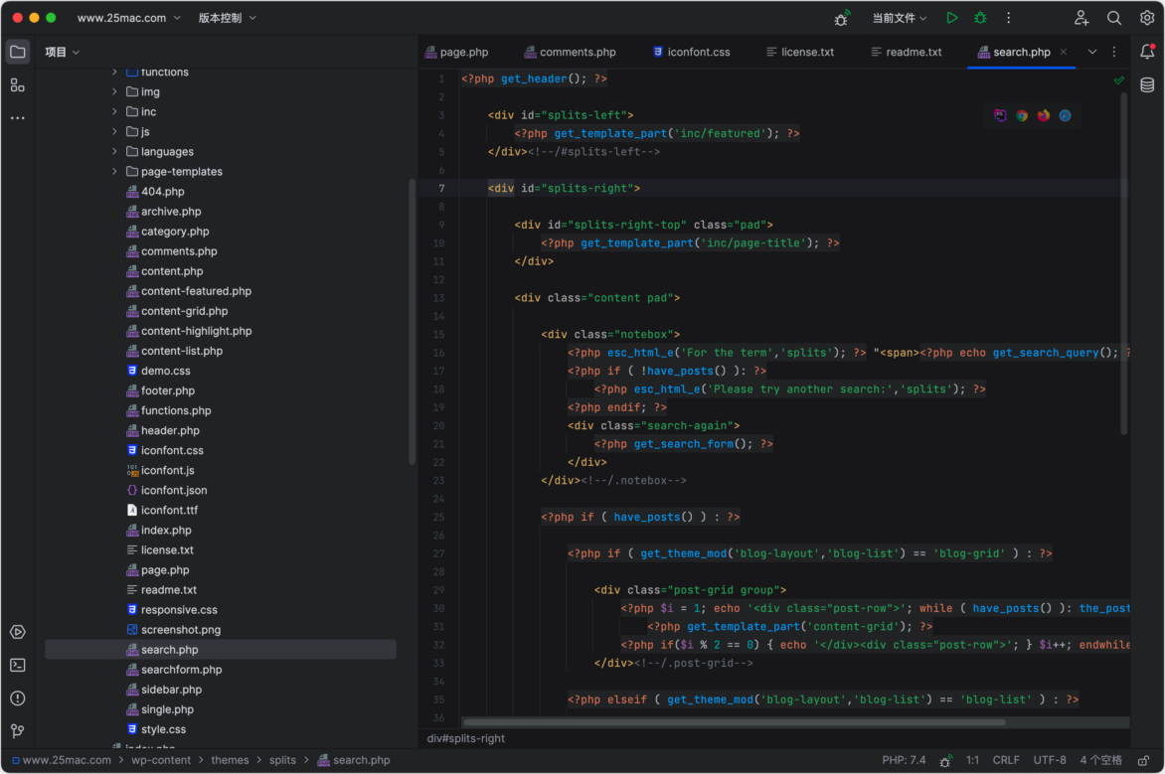Image resolution: width=1165 pixels, height=774 pixels.
Task: Open the www.25mac.com project dropdown
Action: pyautogui.click(x=128, y=18)
